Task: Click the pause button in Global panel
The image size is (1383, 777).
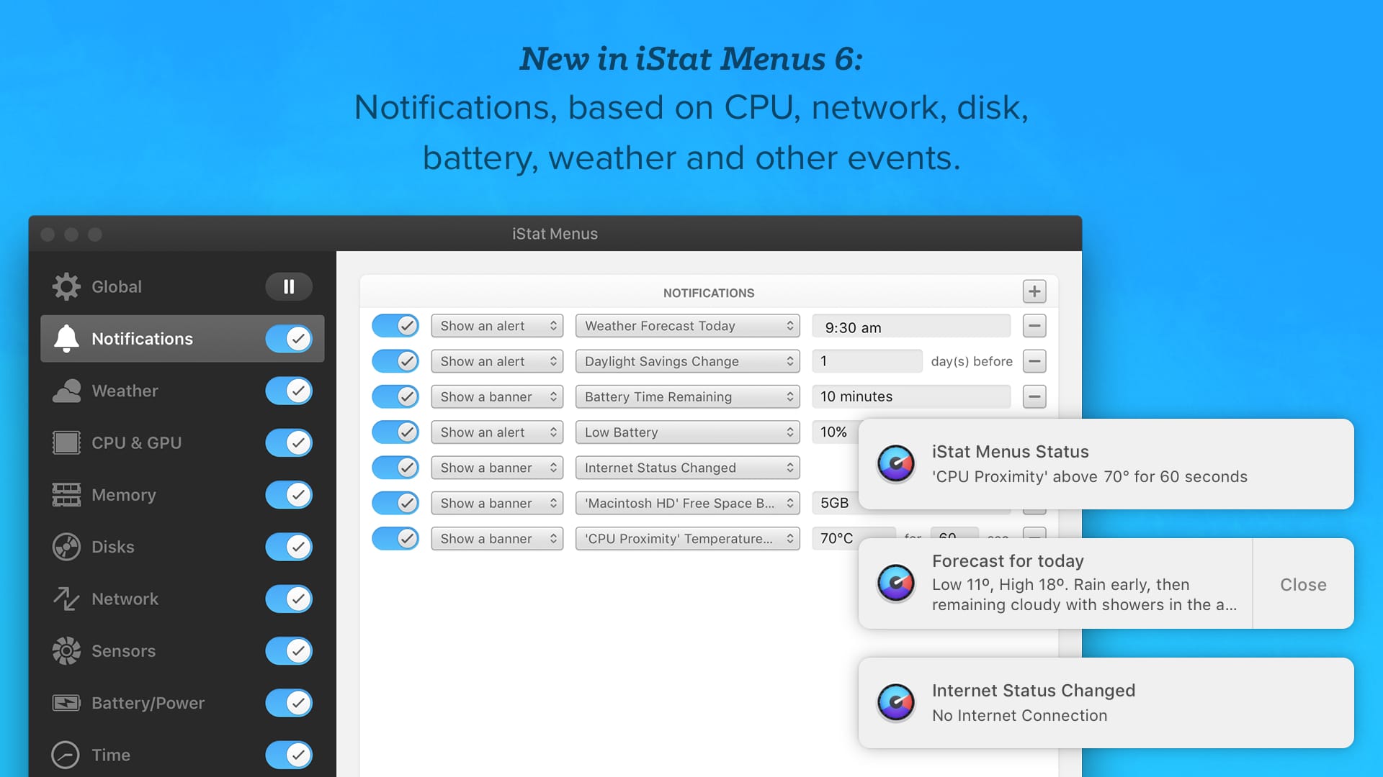Action: coord(291,286)
